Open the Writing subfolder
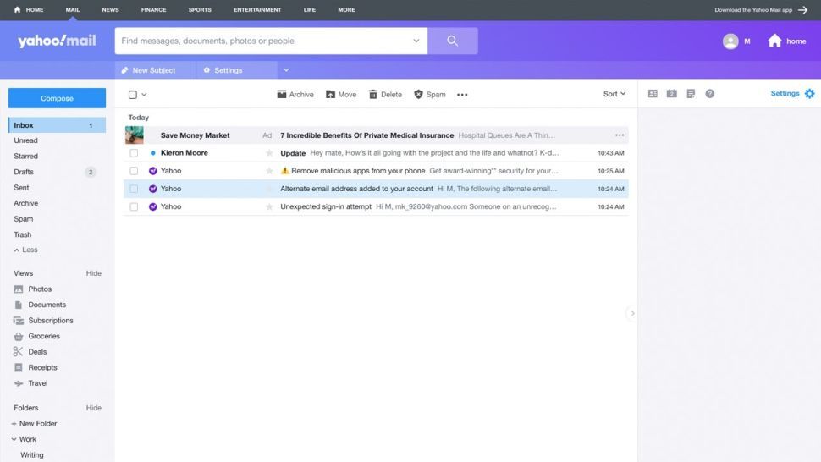Screen dimensions: 821x462 pos(32,454)
